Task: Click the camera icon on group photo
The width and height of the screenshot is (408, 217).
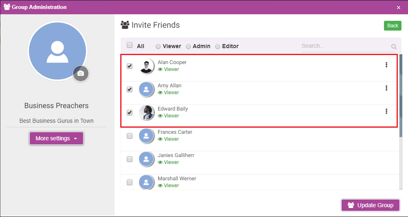Action: point(81,74)
